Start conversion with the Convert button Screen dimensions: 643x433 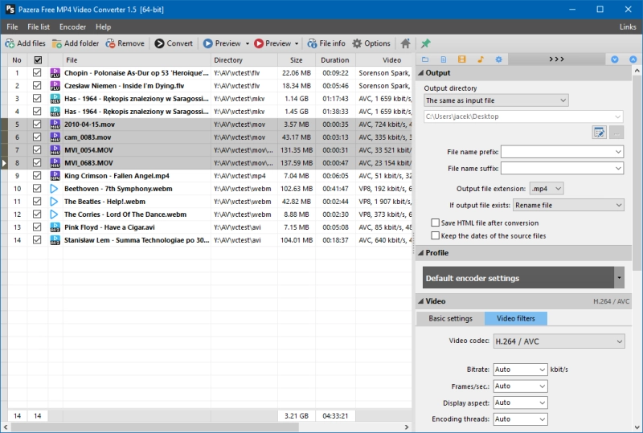tap(174, 43)
